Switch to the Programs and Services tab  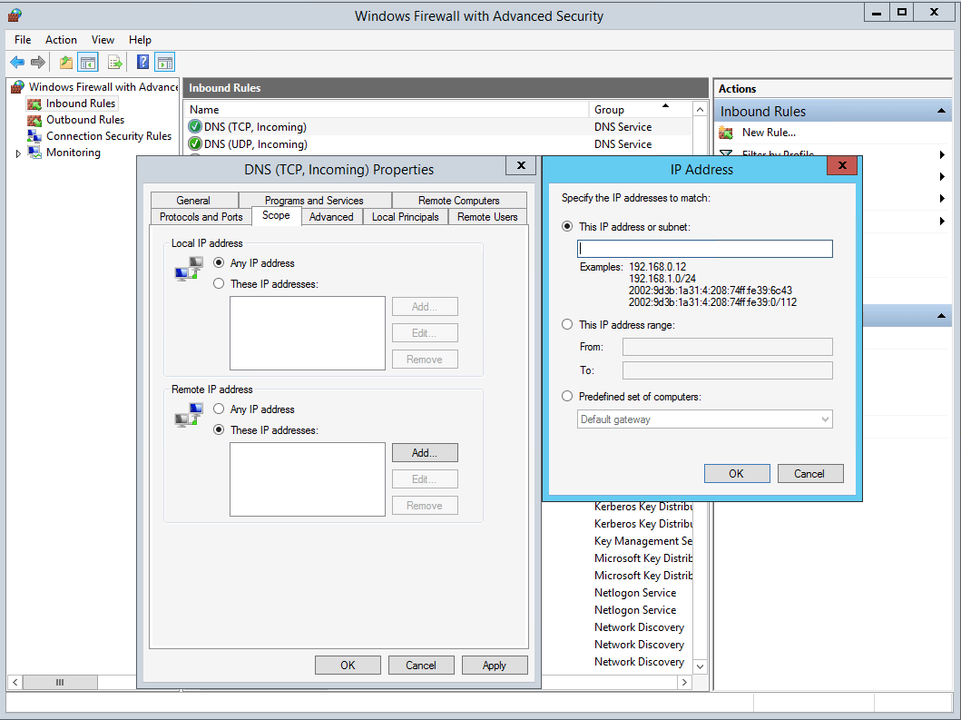point(314,201)
